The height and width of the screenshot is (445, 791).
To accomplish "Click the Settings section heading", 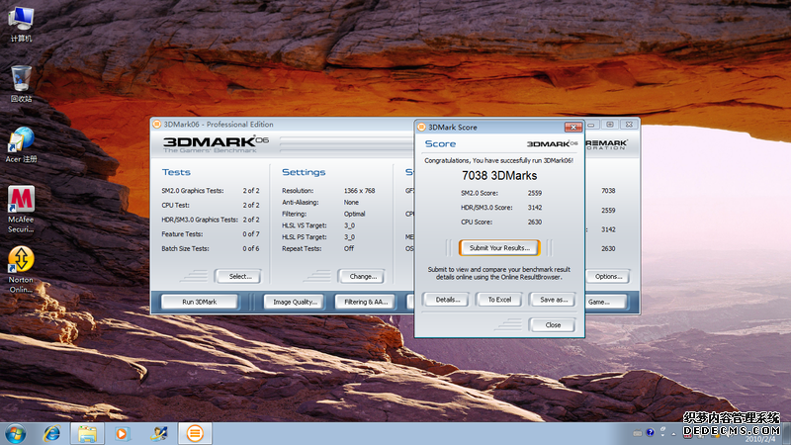I will click(x=304, y=172).
